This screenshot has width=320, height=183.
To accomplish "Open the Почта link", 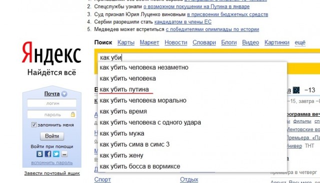I will click(52, 94).
